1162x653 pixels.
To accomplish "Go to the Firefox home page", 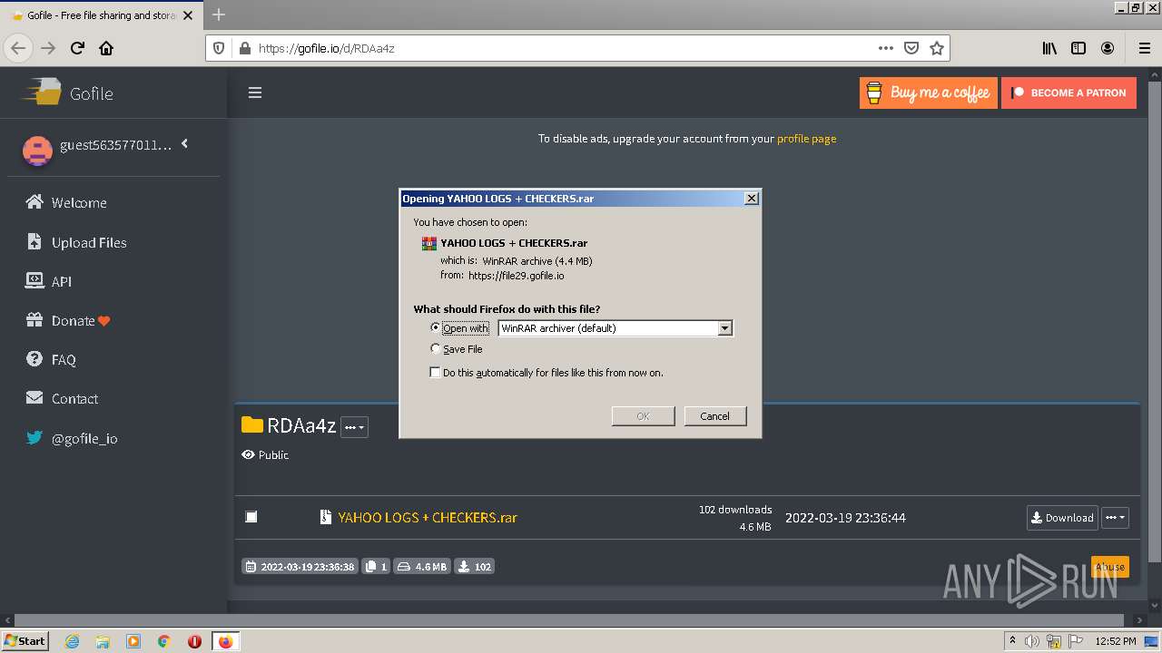I will 106,48.
